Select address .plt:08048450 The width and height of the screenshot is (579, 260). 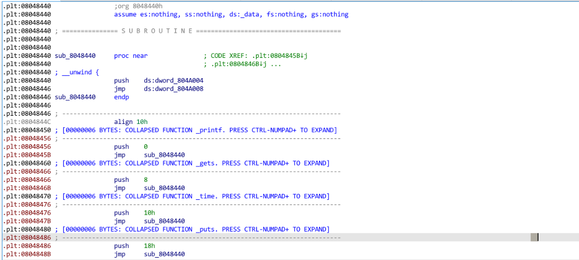pos(27,130)
